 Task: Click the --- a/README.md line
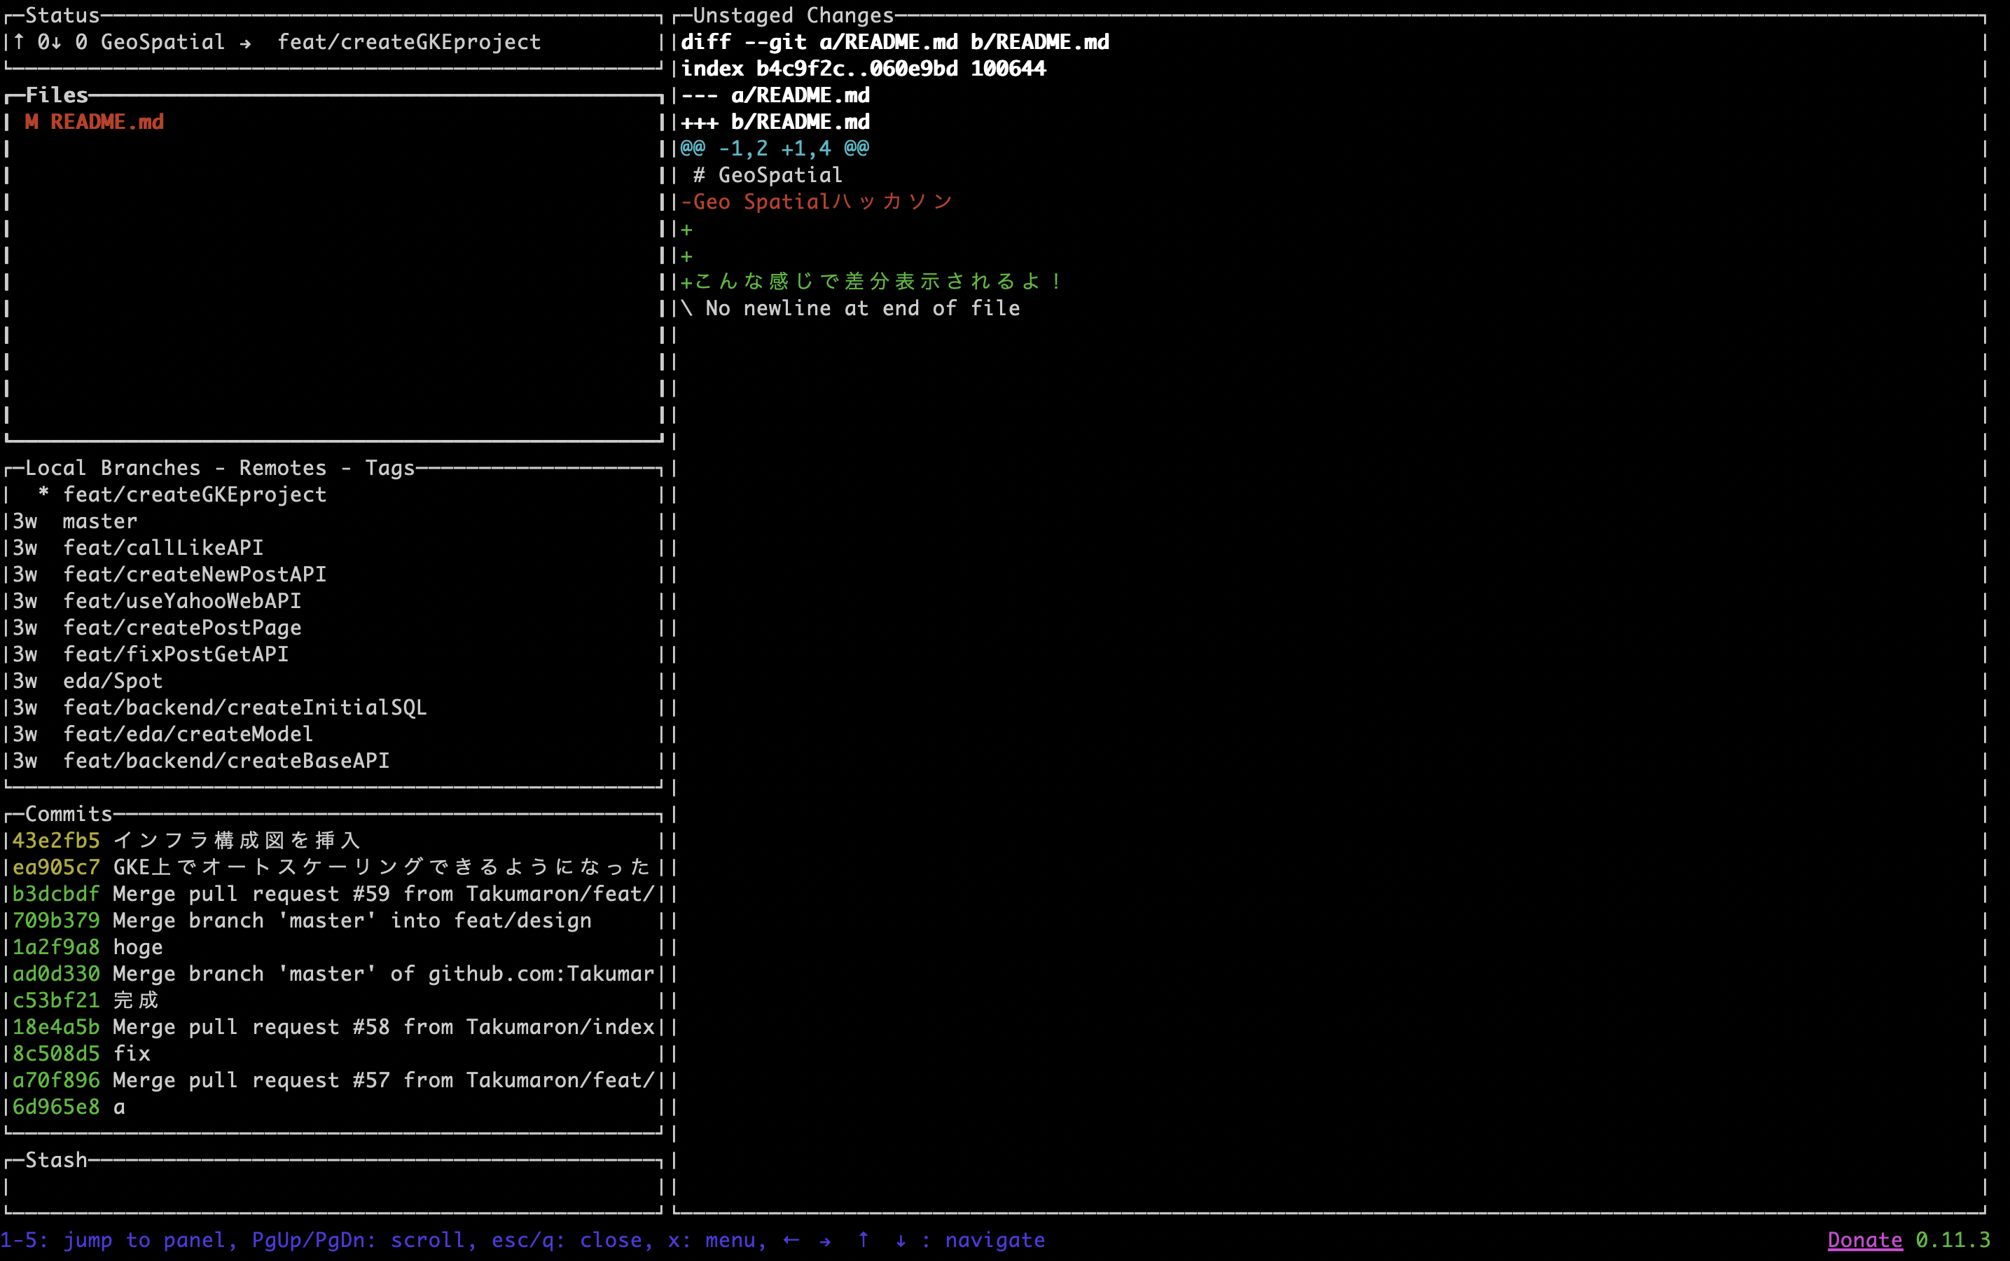775,95
